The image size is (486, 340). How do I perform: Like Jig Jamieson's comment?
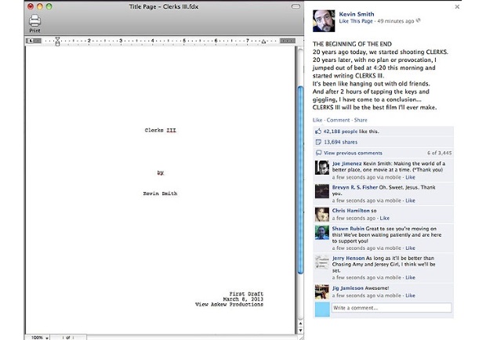(411, 295)
